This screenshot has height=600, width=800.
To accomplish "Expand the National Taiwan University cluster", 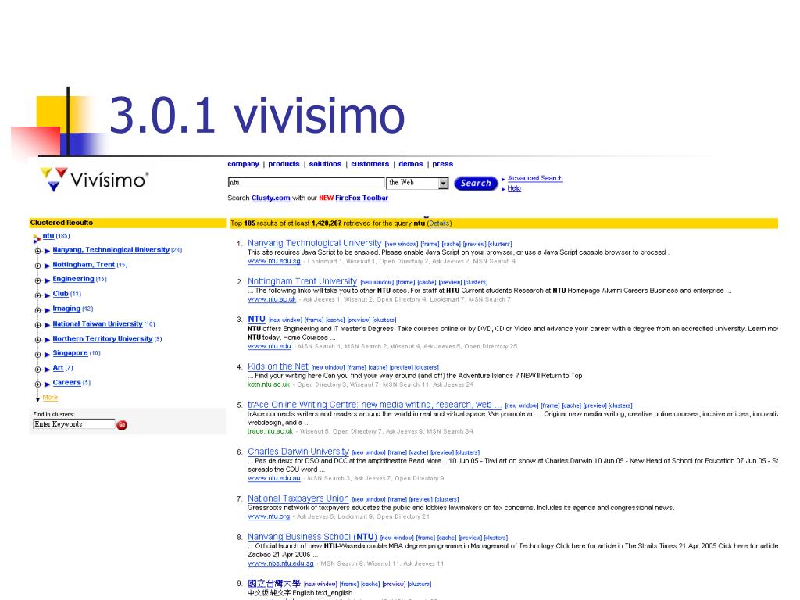I will [37, 325].
